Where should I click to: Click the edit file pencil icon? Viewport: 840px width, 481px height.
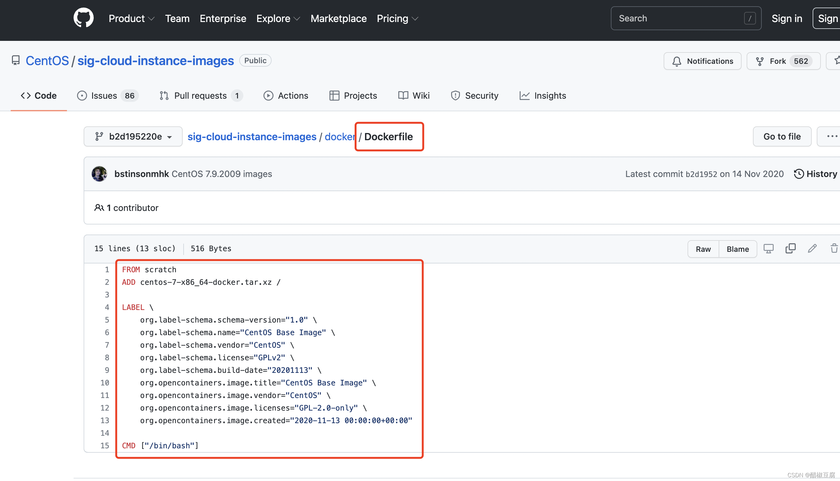[x=812, y=249]
